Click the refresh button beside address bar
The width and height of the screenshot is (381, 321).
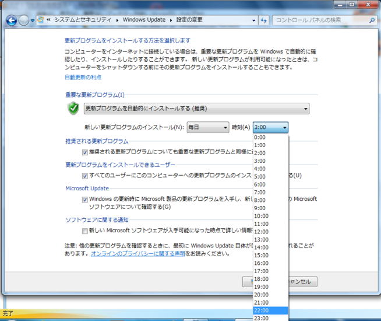click(264, 20)
